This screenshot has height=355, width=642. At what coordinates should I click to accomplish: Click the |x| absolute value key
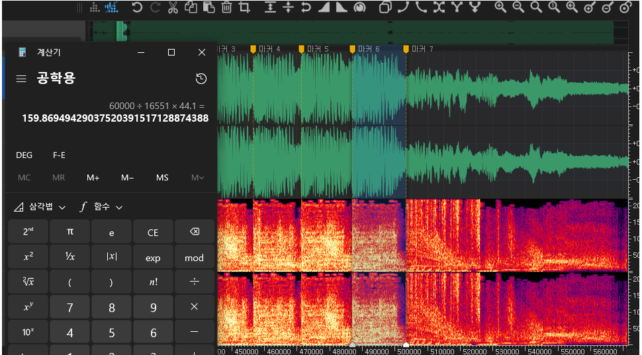point(111,257)
